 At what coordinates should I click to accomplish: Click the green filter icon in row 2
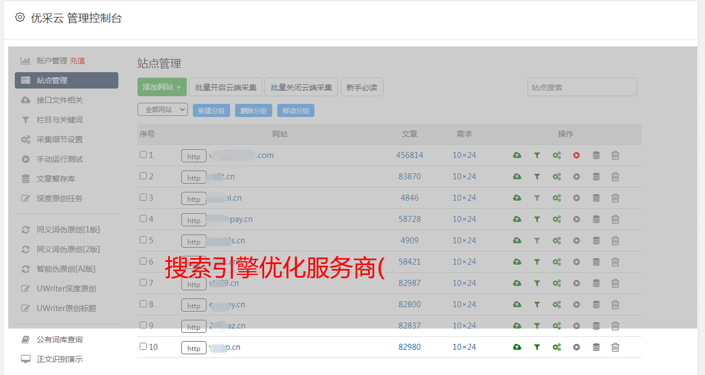click(537, 177)
